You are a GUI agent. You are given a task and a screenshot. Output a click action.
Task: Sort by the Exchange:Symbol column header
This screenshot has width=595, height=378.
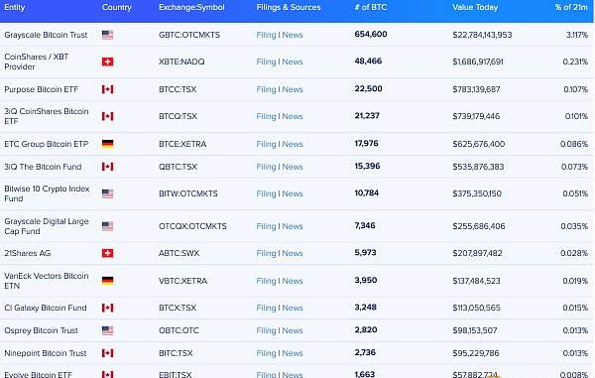(191, 7)
